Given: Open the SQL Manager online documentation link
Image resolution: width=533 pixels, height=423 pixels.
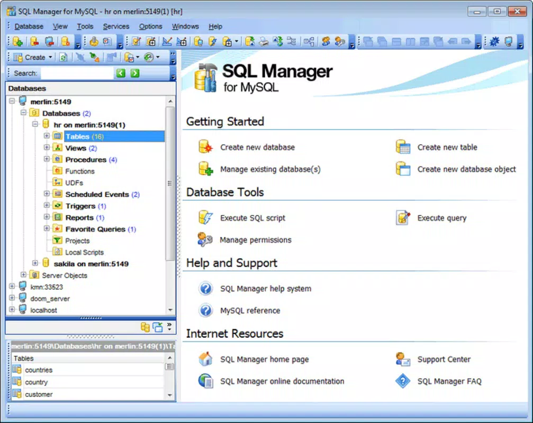Looking at the screenshot, I should tap(282, 381).
